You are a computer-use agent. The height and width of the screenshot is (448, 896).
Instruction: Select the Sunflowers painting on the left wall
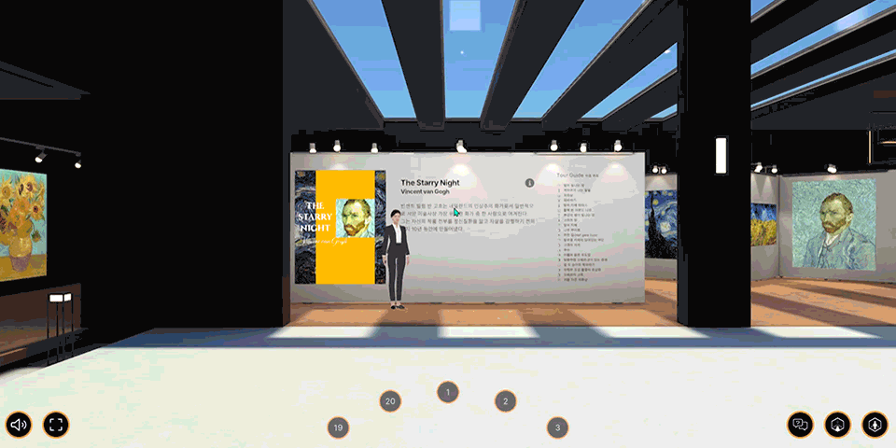tap(19, 225)
